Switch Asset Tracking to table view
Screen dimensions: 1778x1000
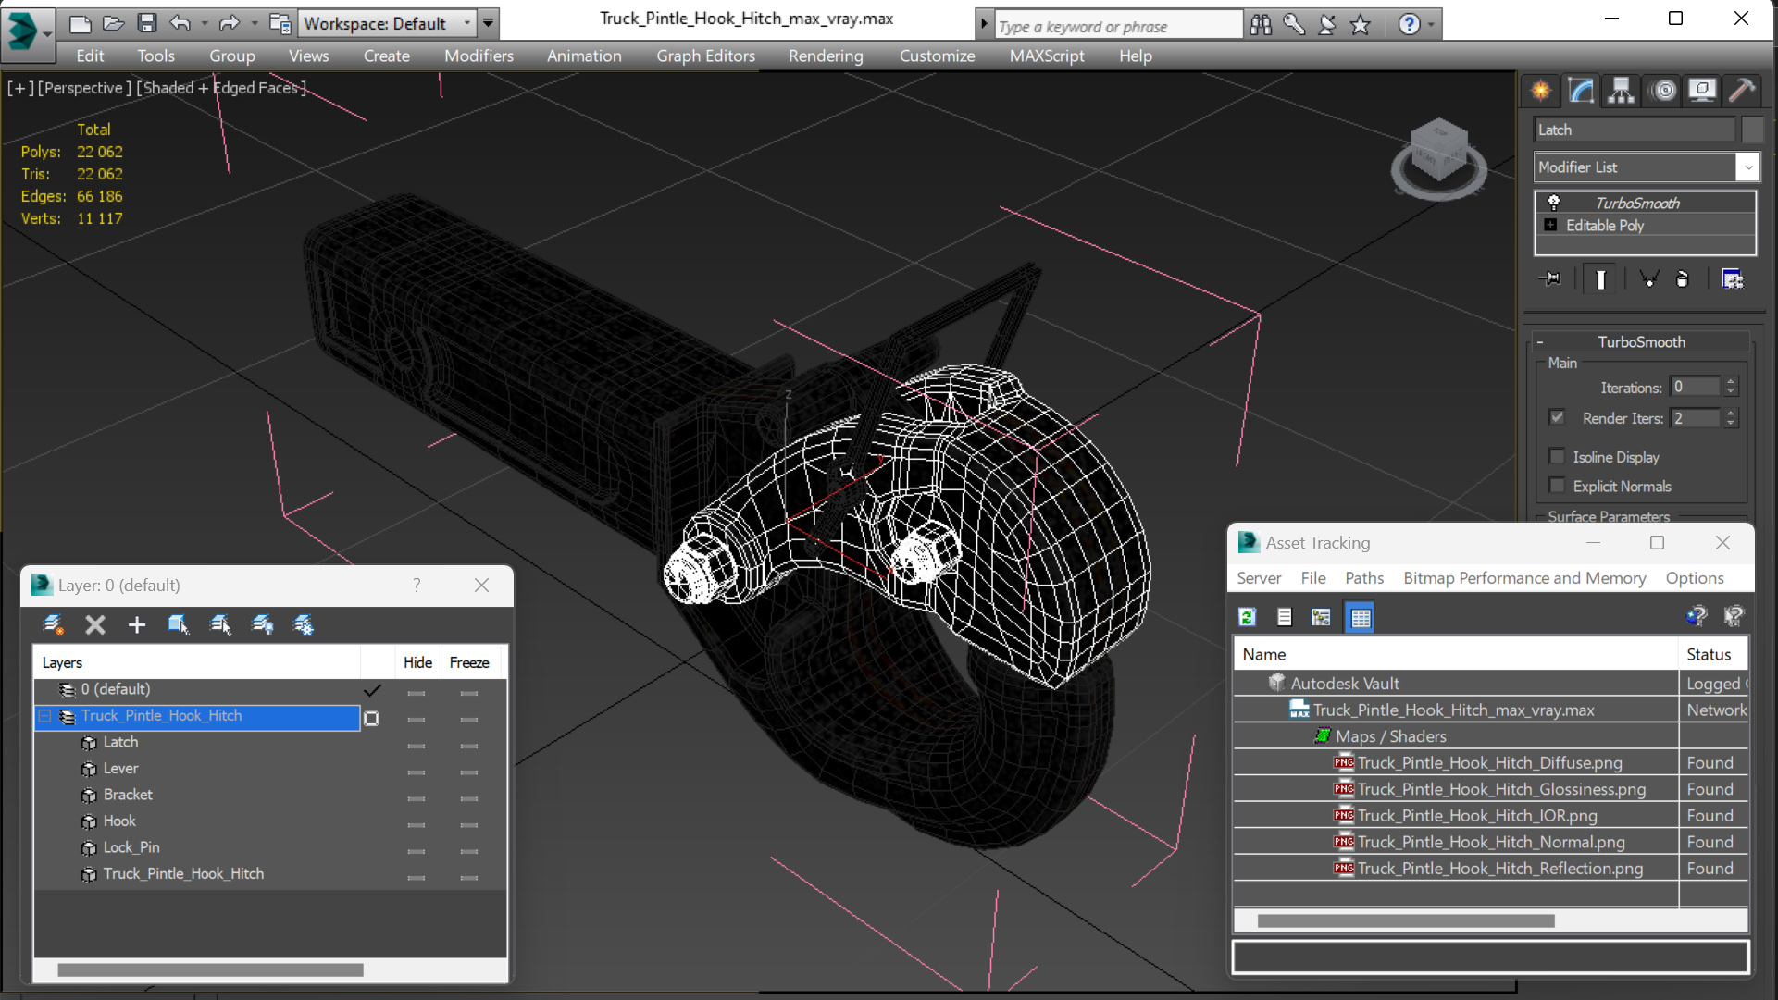point(1360,617)
